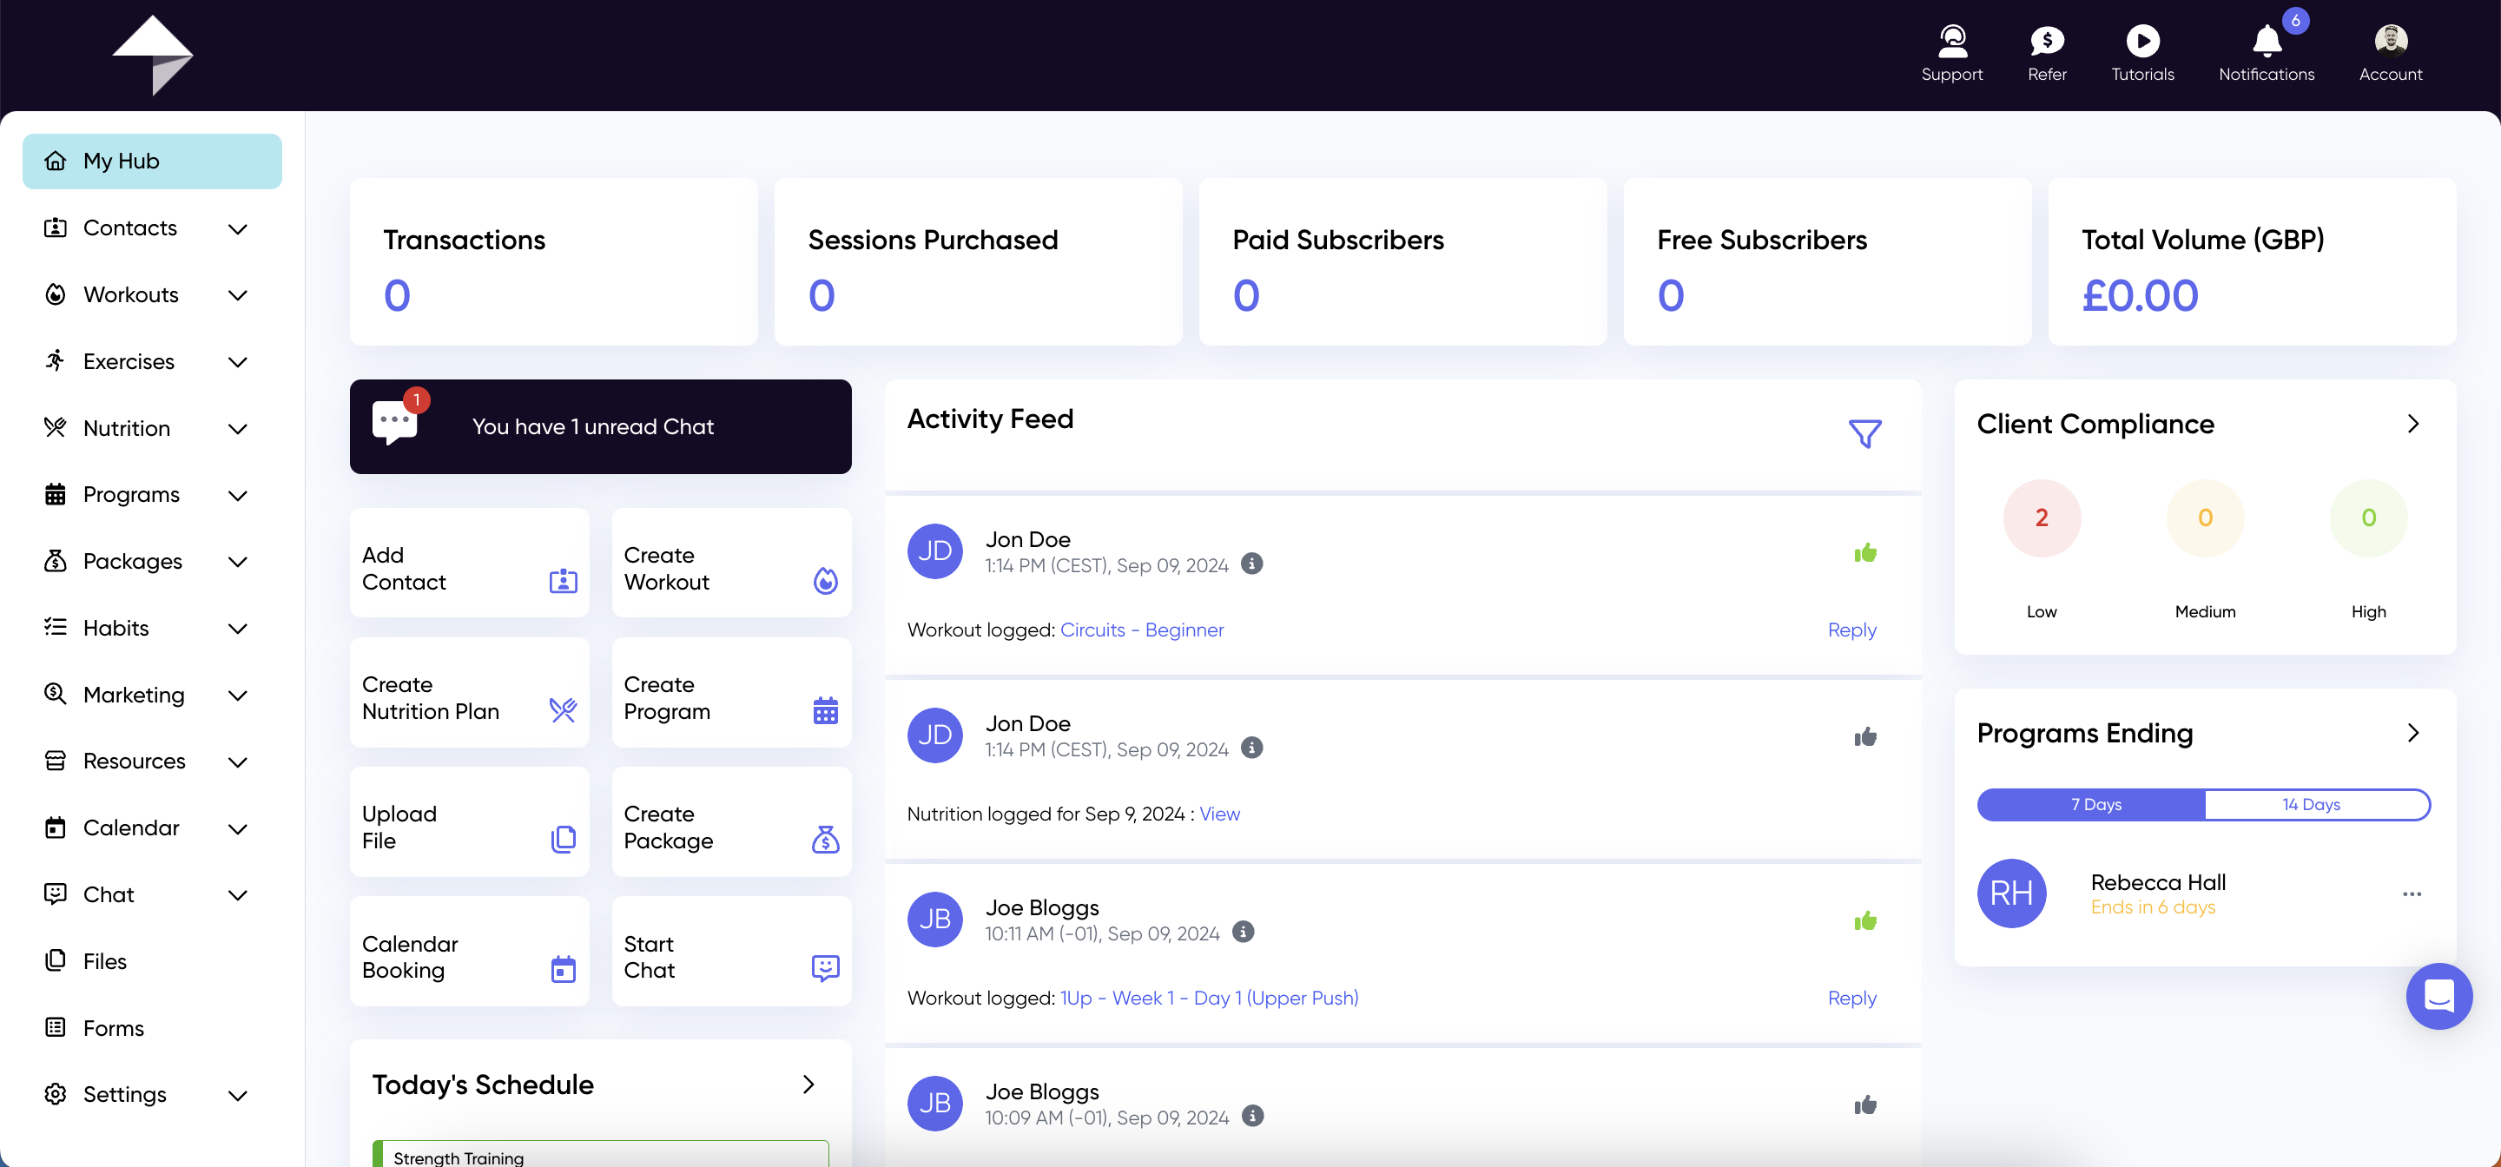This screenshot has width=2501, height=1167.
Task: Toggle like on Jon Doe's nutrition log
Action: pyautogui.click(x=1864, y=738)
